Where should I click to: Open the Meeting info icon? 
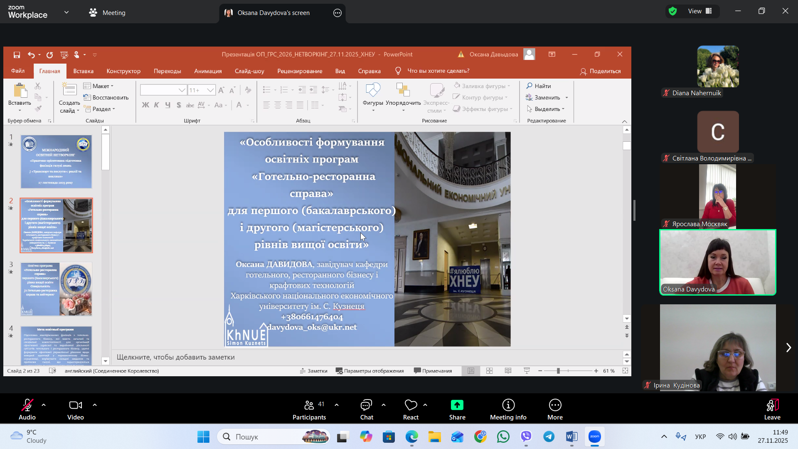click(x=508, y=405)
